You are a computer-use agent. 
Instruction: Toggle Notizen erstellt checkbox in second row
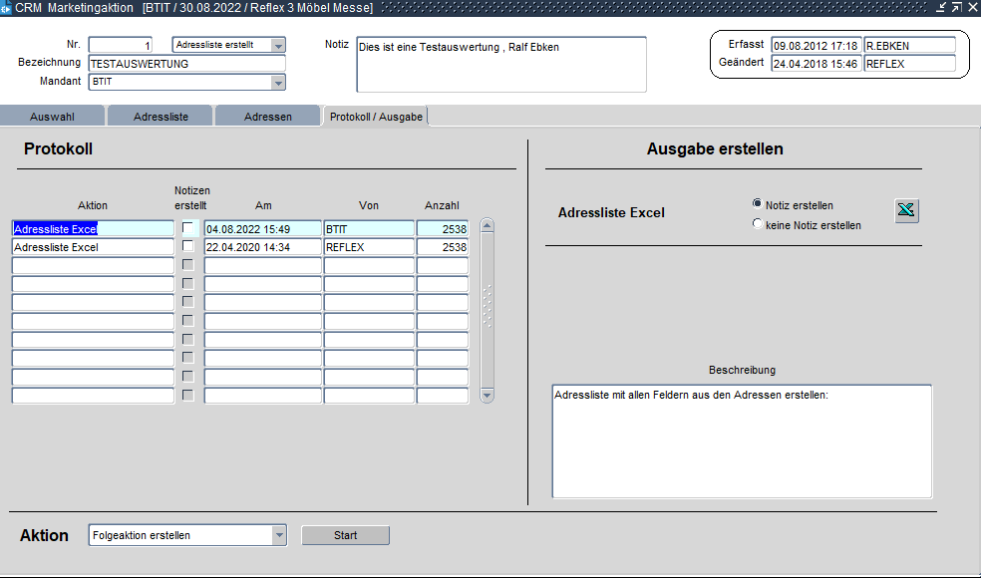(187, 246)
